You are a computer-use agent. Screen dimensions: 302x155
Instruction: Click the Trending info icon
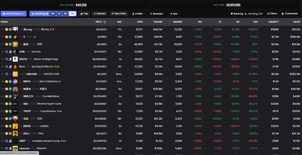(x=47, y=14)
